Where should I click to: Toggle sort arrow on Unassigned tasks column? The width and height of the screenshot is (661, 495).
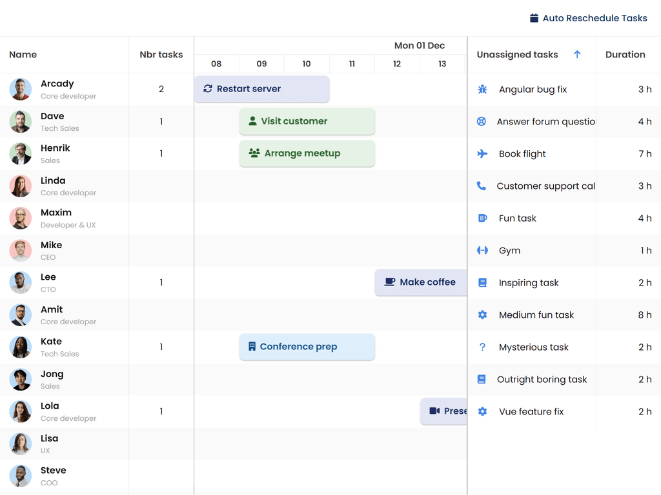pos(577,55)
